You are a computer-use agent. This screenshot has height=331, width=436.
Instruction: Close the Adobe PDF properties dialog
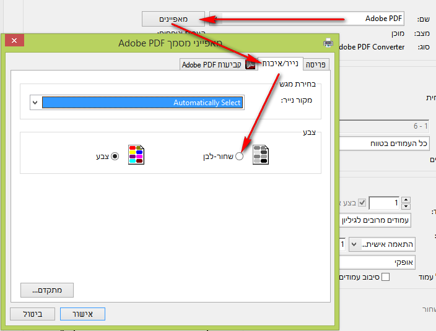tap(14, 41)
